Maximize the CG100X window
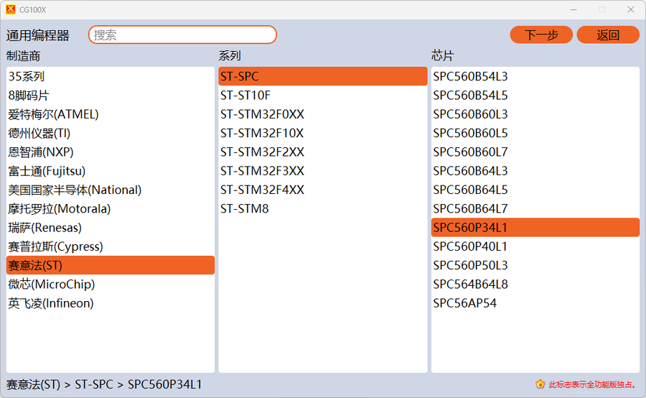This screenshot has width=646, height=398. pos(601,9)
